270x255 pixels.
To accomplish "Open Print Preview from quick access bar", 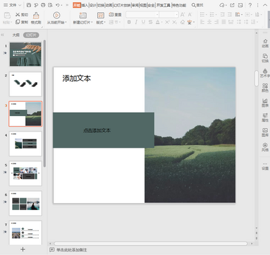I will [x=51, y=5].
